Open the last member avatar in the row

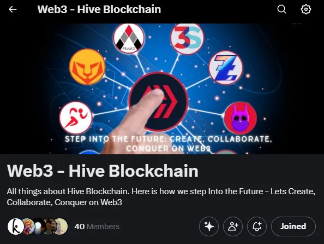60,226
